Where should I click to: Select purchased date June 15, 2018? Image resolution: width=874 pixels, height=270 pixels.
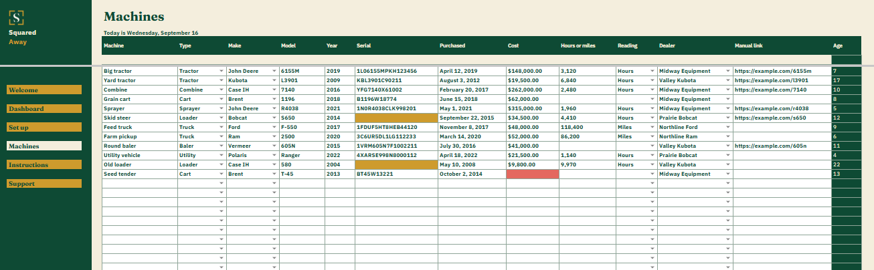[472, 99]
